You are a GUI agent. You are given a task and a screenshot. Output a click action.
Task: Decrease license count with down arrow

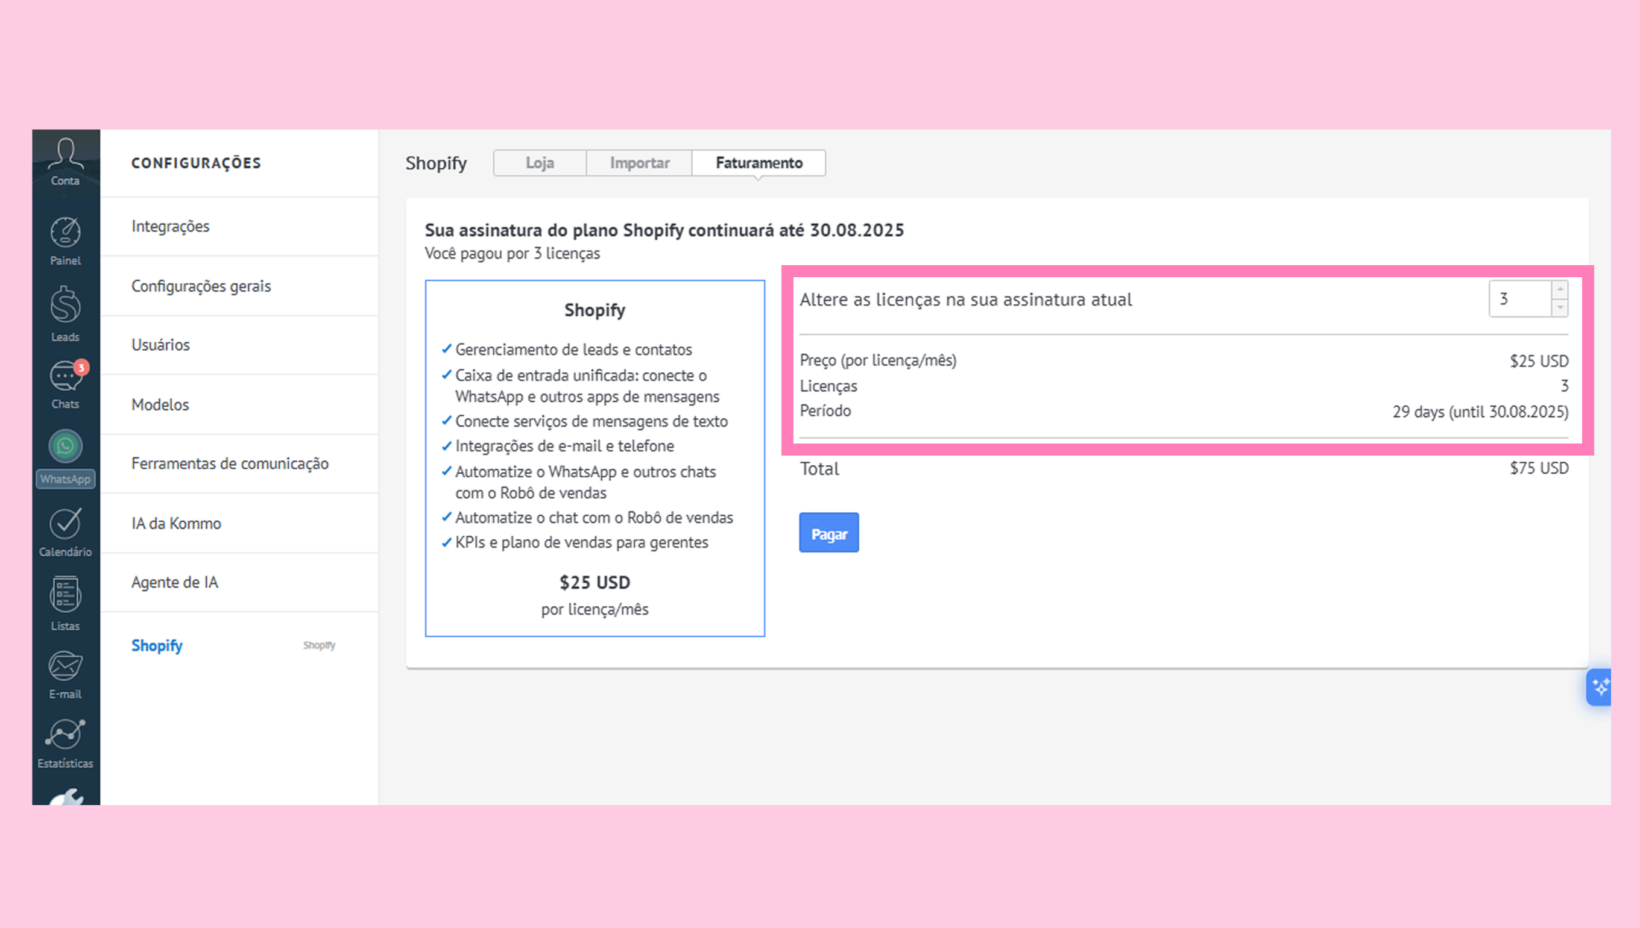click(1560, 307)
